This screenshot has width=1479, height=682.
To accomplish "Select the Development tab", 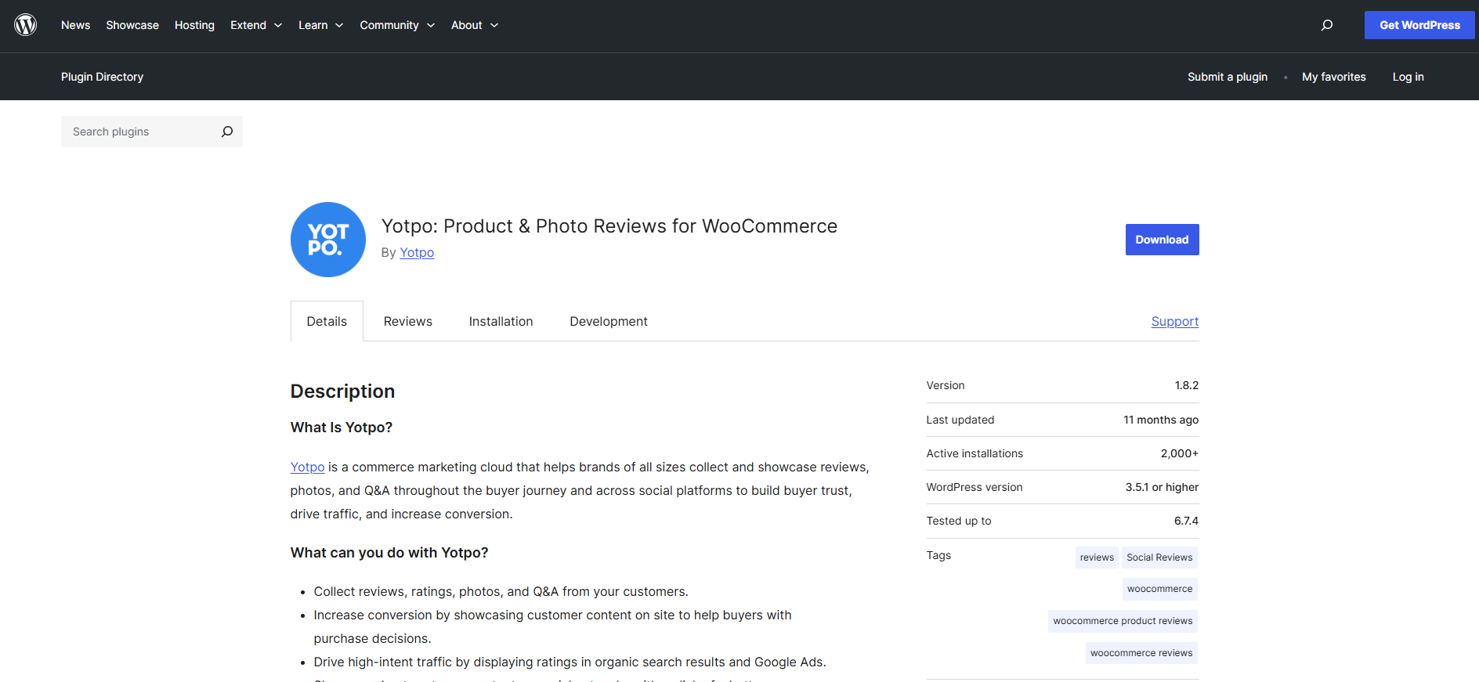I will pos(608,321).
